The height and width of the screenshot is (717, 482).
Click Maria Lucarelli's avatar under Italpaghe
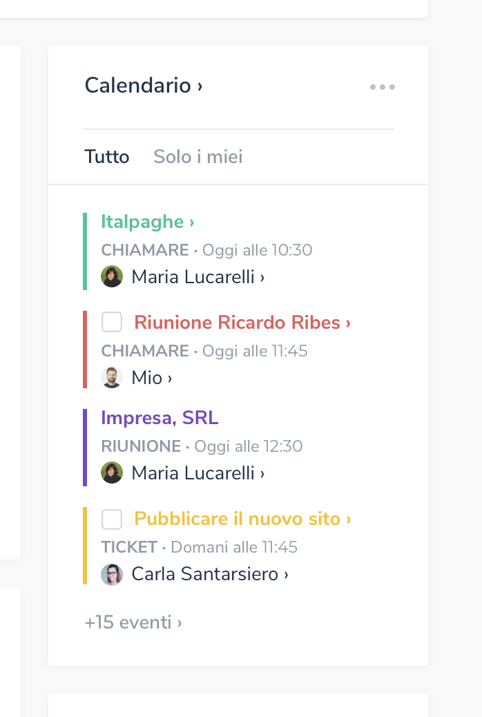(x=112, y=277)
